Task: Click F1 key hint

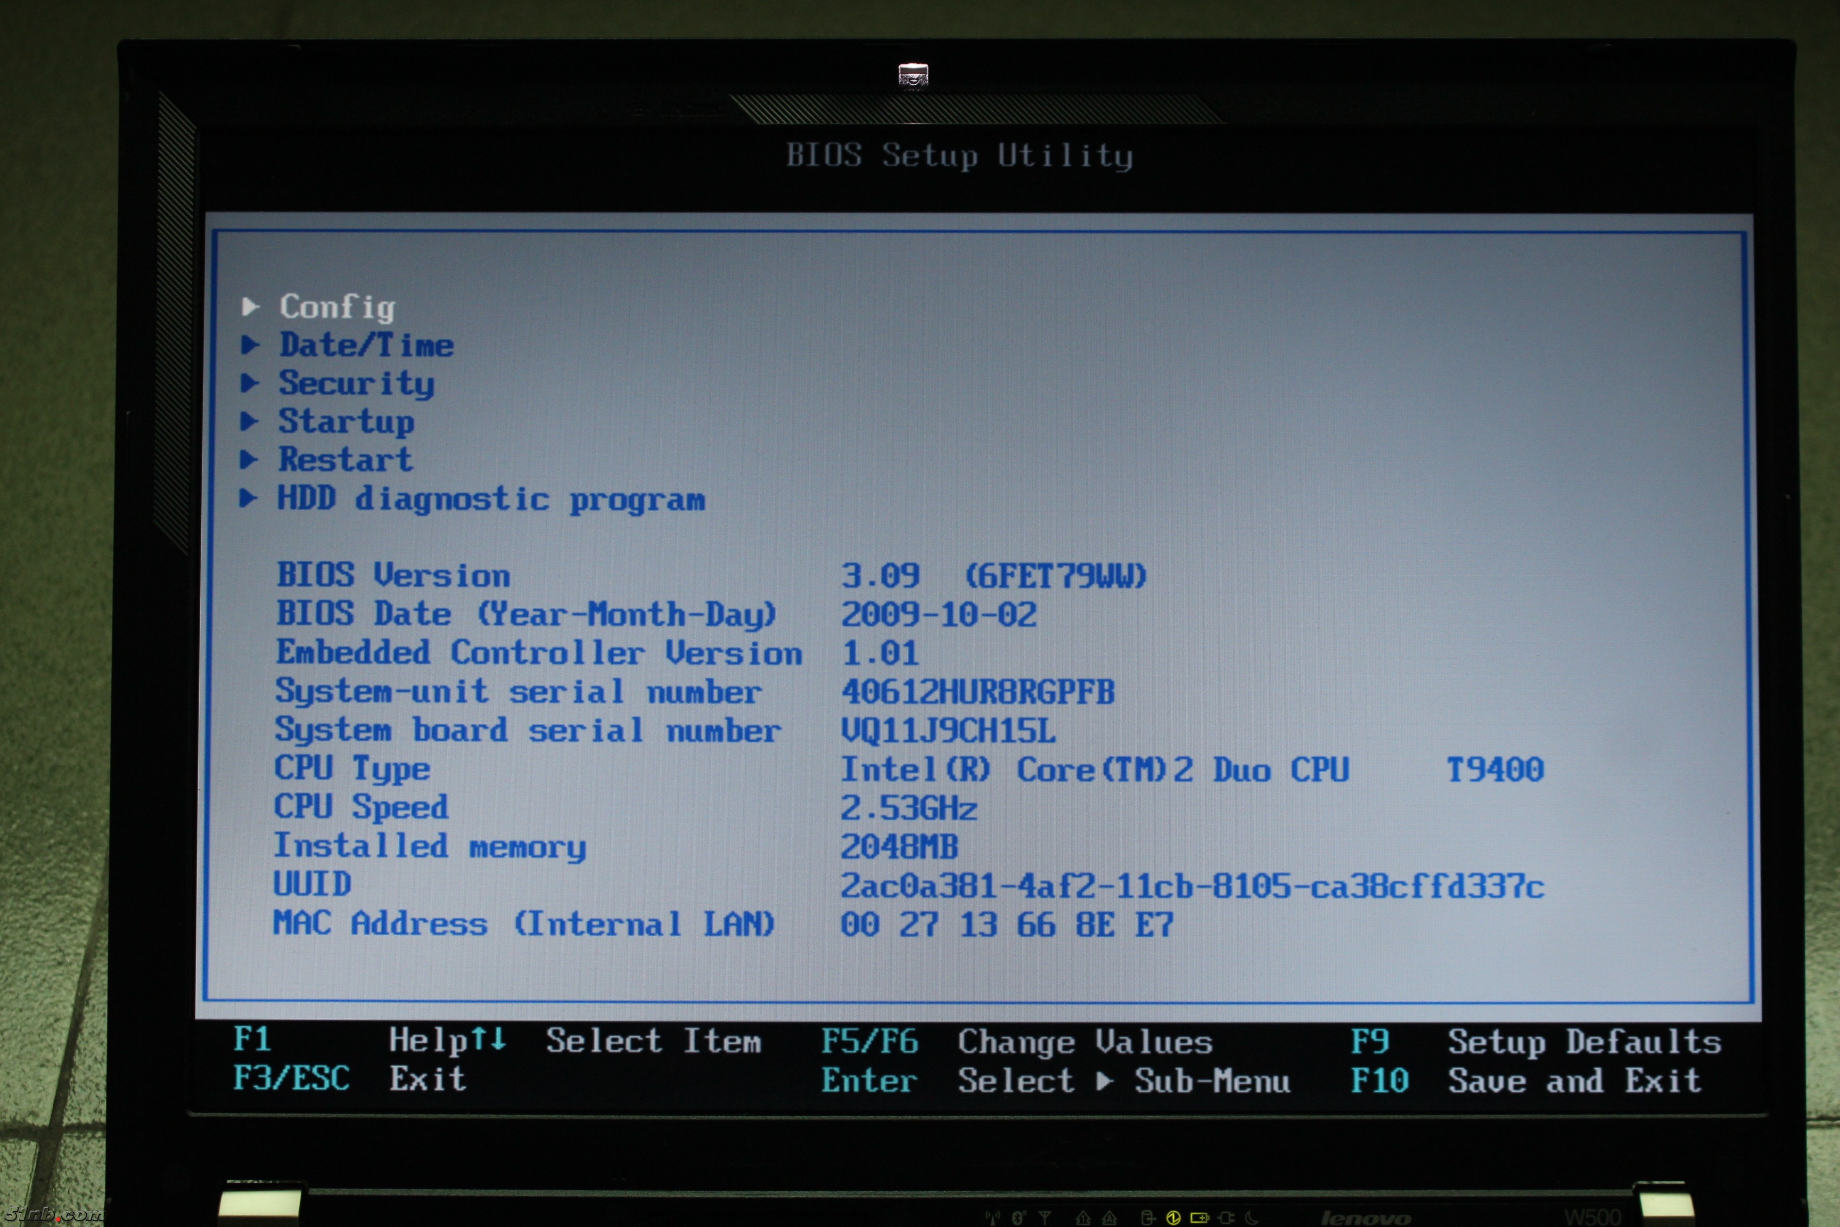Action: (x=253, y=1039)
